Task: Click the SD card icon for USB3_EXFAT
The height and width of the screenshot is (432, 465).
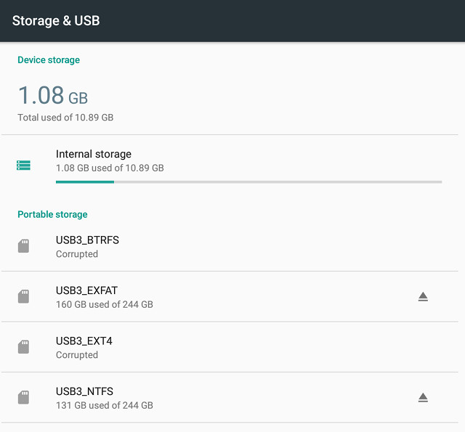Action: tap(23, 296)
